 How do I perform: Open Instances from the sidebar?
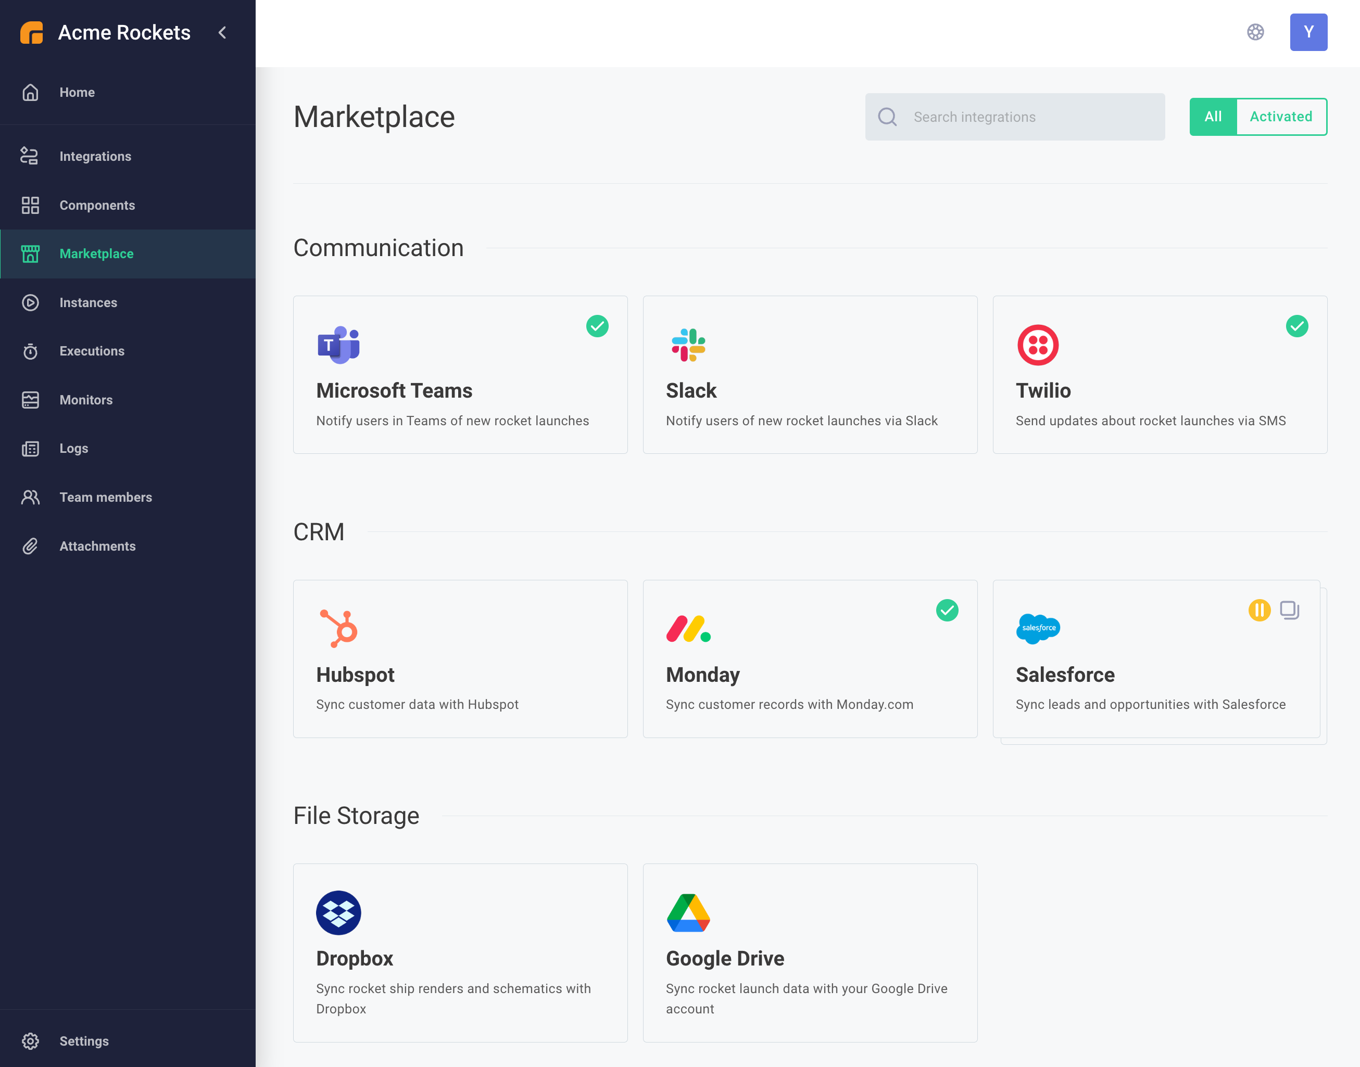87,302
